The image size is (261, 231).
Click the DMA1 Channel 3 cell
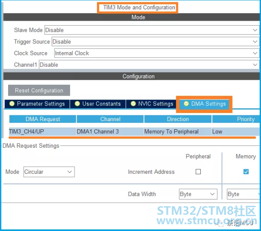(x=110, y=131)
